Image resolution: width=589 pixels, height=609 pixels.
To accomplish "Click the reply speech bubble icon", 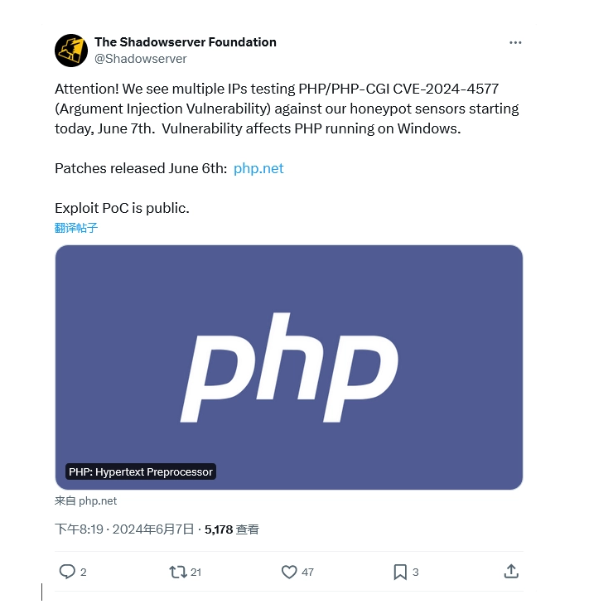I will (67, 572).
